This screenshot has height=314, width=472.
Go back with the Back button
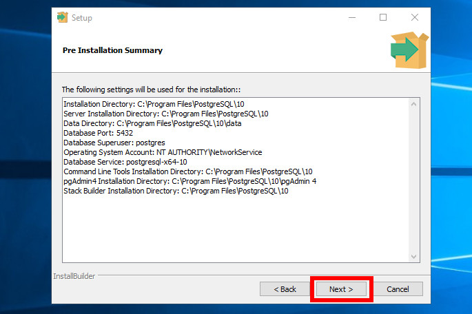click(285, 289)
